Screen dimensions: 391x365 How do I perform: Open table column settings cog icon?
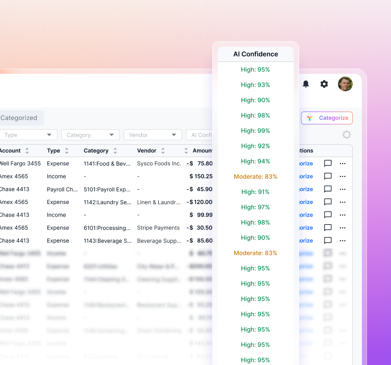coord(347,135)
